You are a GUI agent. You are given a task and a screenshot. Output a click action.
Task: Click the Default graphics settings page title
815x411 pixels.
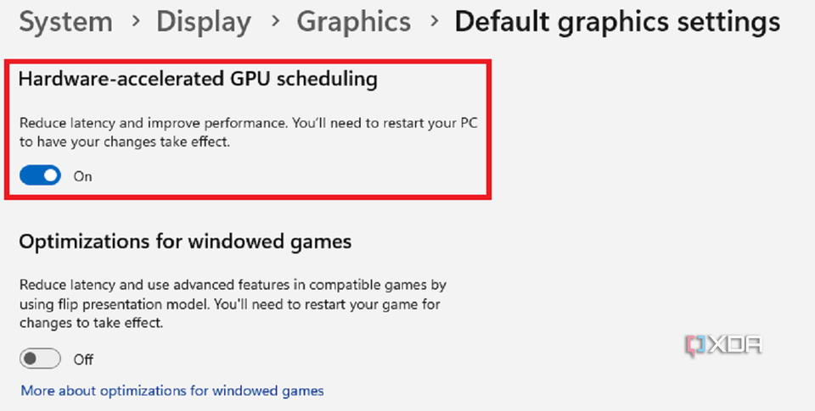pos(617,23)
